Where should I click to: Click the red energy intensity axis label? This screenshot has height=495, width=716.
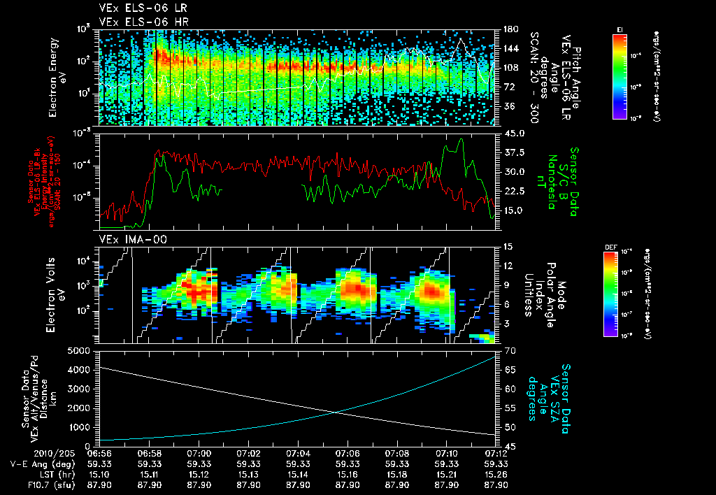44,182
